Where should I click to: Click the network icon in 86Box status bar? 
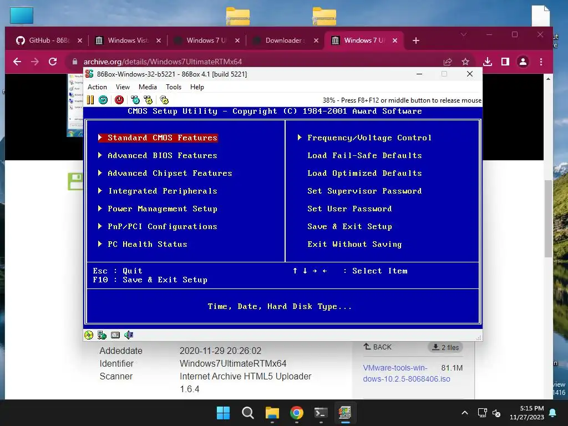[x=102, y=335]
